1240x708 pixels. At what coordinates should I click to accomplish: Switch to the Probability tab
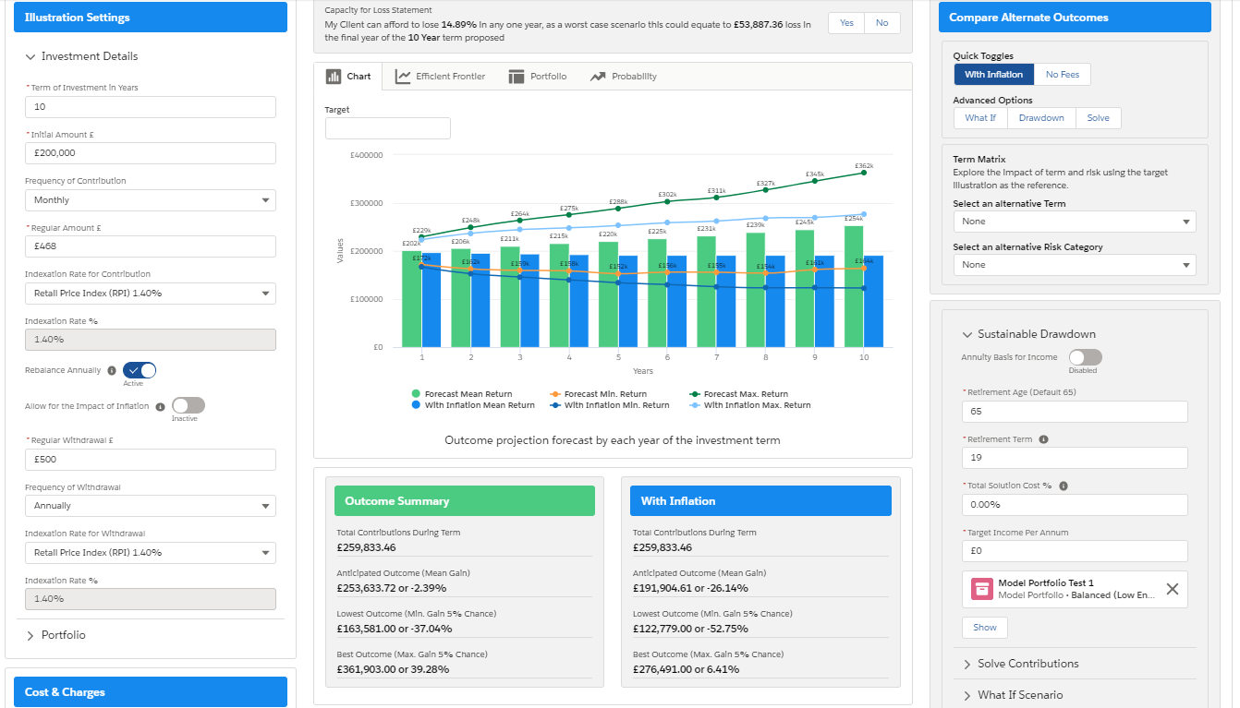(x=623, y=77)
